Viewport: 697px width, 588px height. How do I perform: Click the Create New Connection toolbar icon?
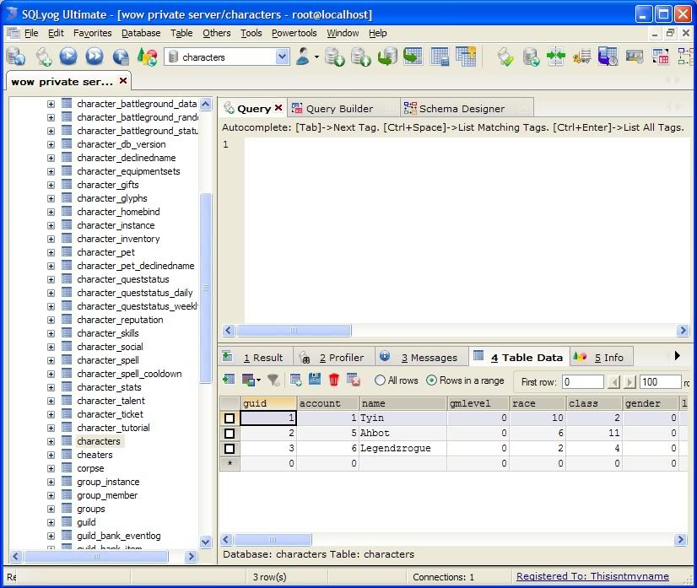coord(15,57)
